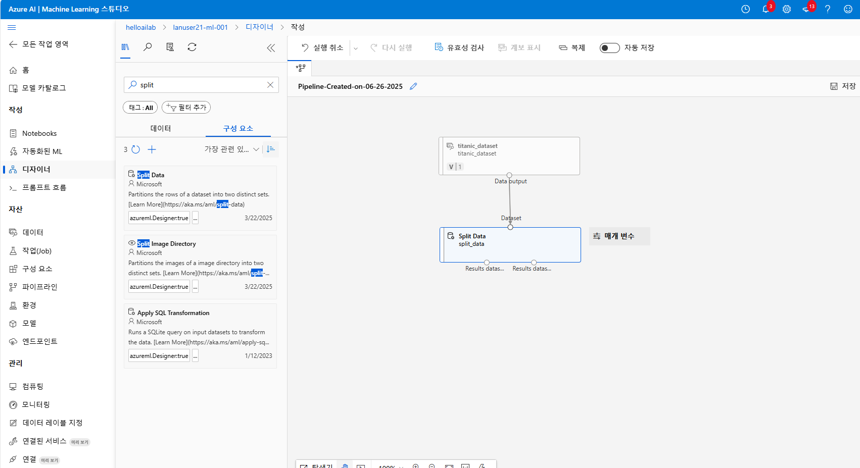Click the second Results dataset output port
Screen dimensions: 860x468
tap(534, 263)
